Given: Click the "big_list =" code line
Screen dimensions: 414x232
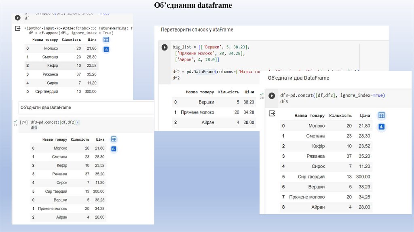Looking at the screenshot, I should 211,47.
